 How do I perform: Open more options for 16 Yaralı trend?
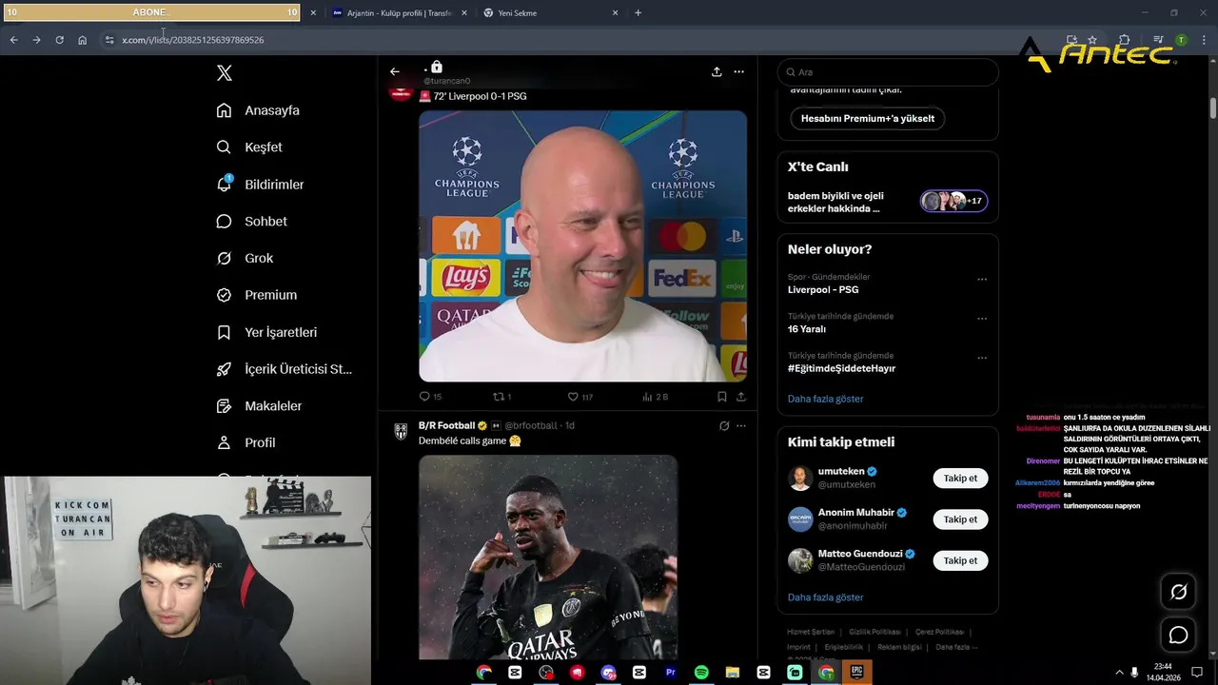(x=982, y=319)
